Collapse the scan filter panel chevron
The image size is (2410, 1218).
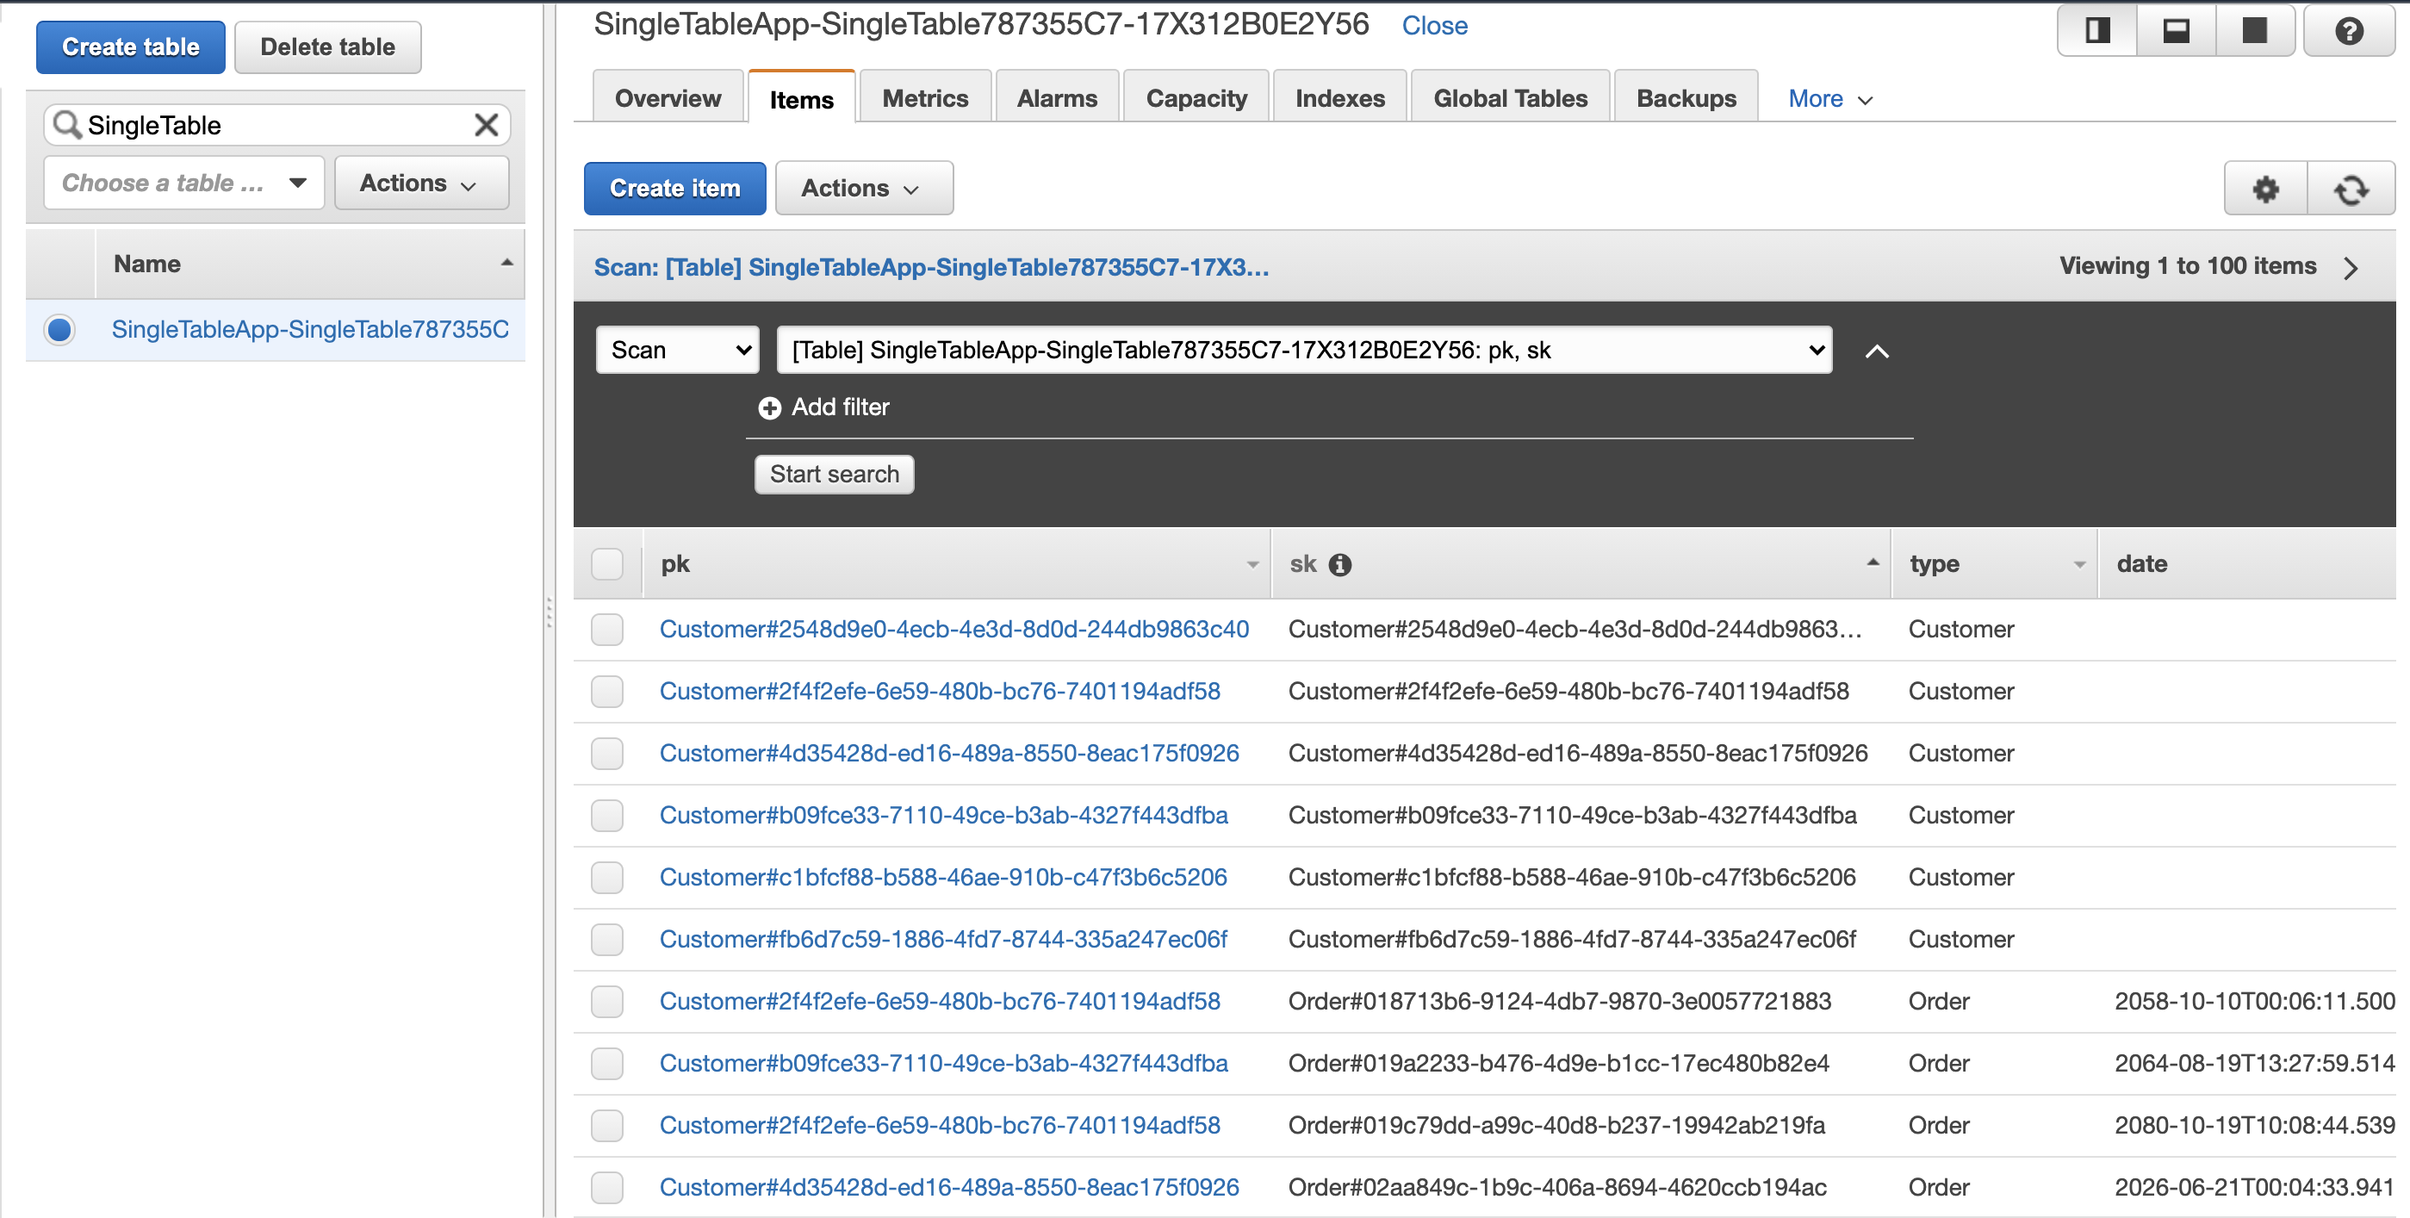click(1877, 351)
